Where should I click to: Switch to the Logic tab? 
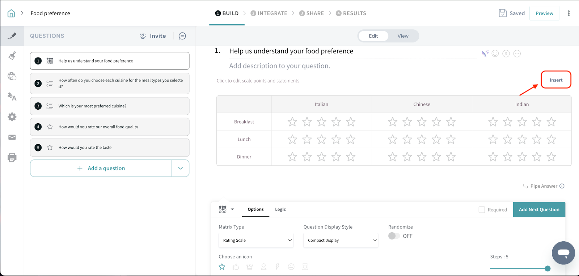[x=280, y=209]
